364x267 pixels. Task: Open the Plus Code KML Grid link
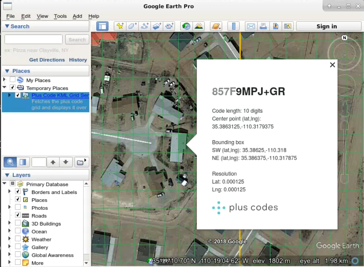60,95
